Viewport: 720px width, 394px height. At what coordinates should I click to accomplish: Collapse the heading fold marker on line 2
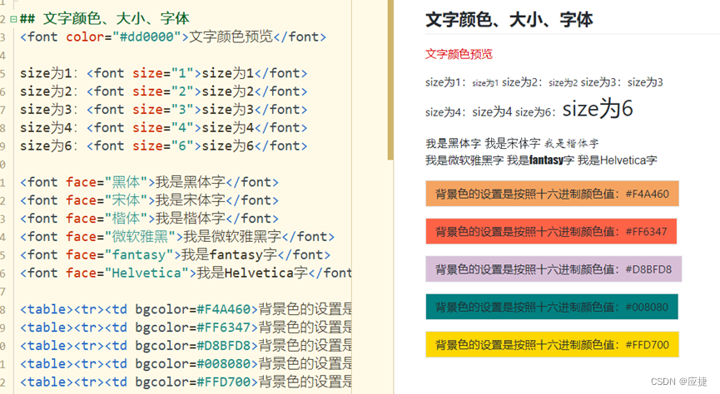tap(13, 19)
